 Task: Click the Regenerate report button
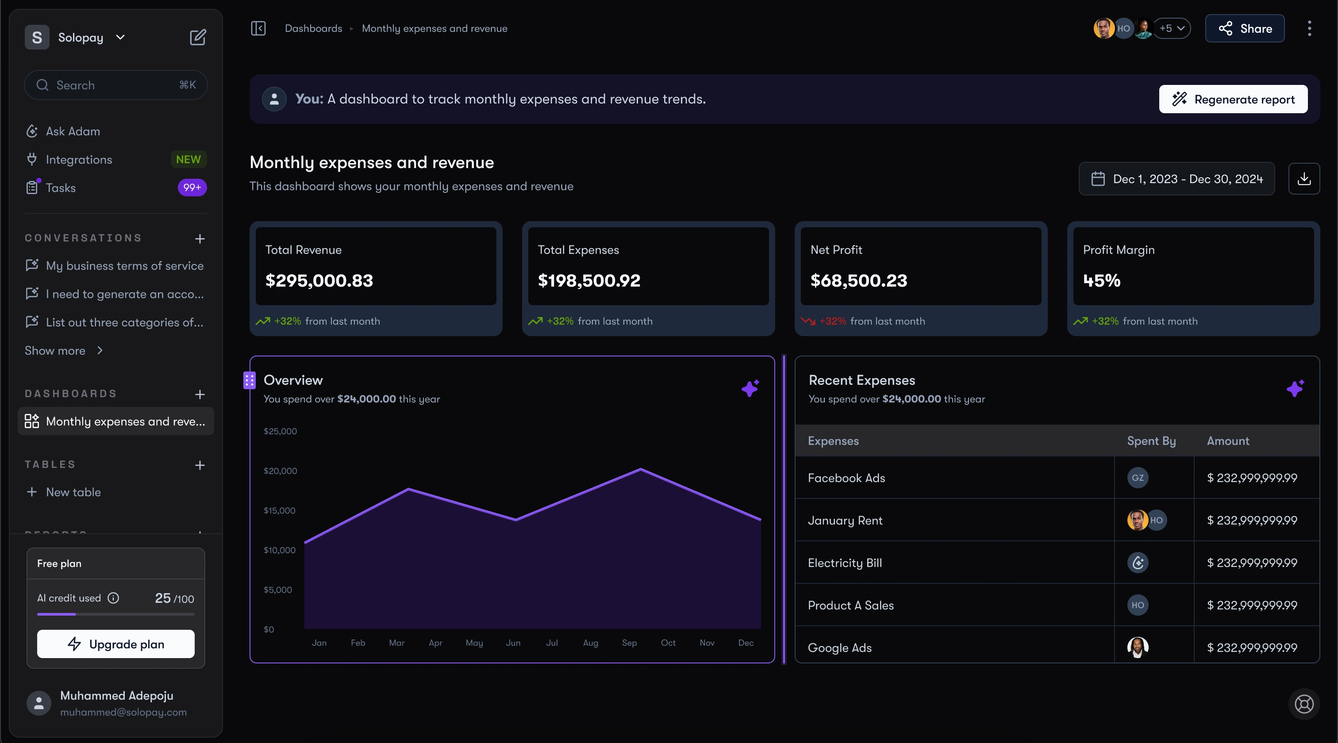point(1233,99)
